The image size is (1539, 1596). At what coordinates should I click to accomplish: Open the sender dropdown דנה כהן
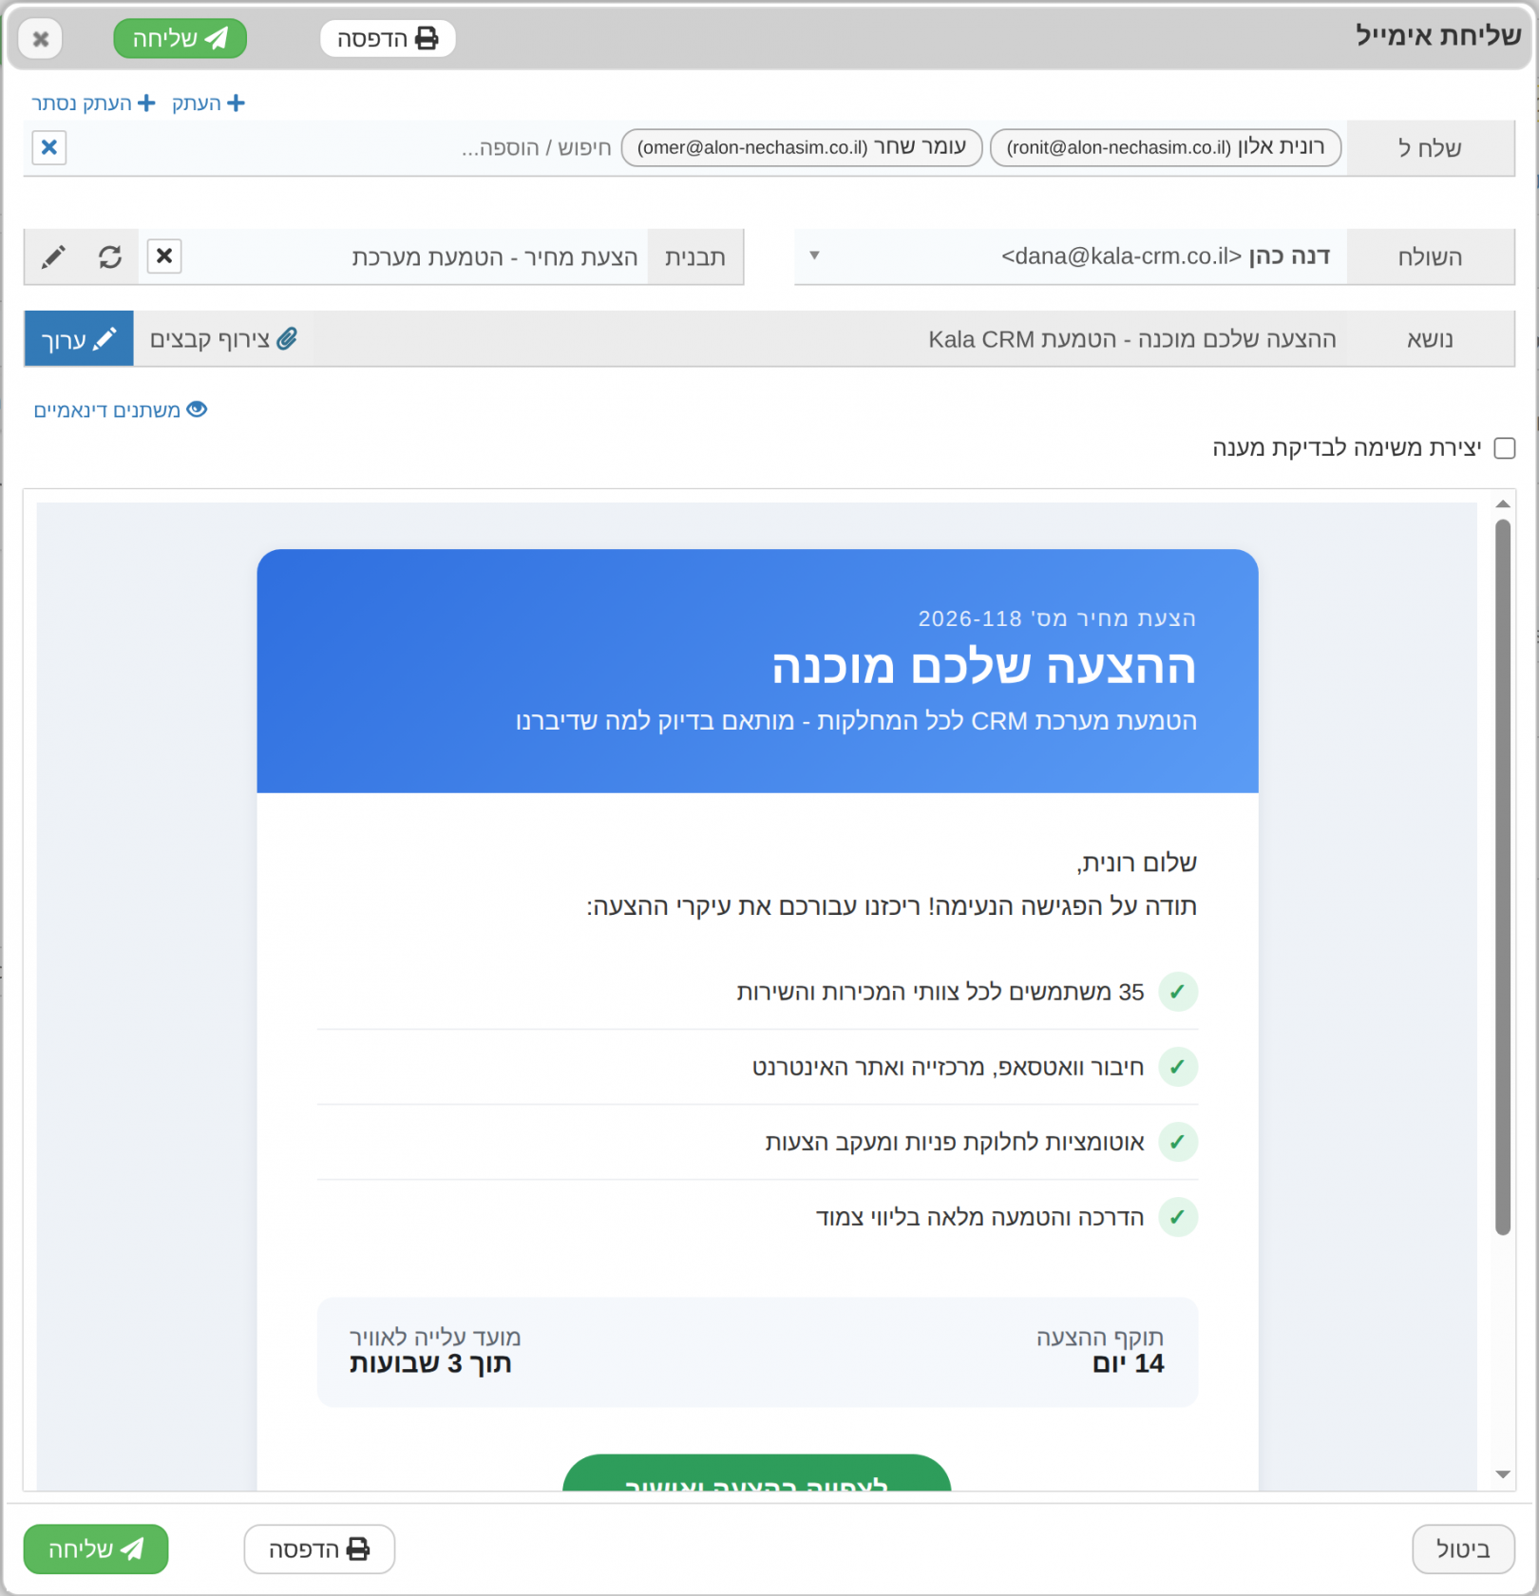pos(1071,256)
